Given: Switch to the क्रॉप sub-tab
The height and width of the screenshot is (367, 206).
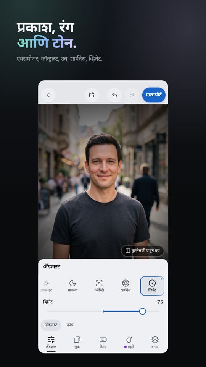Looking at the screenshot, I should point(70,325).
